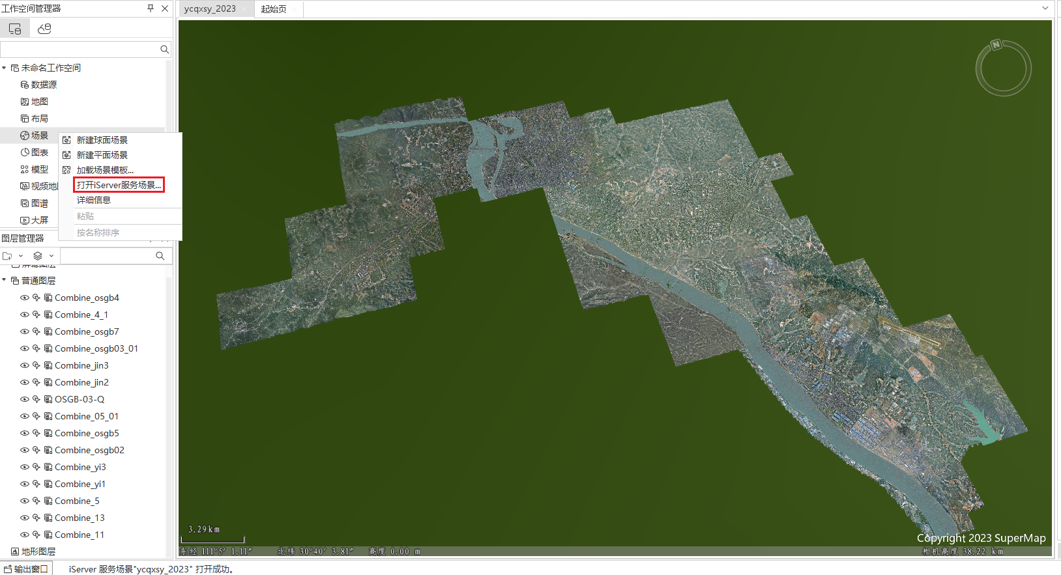Click the compass north indicator

coord(996,45)
